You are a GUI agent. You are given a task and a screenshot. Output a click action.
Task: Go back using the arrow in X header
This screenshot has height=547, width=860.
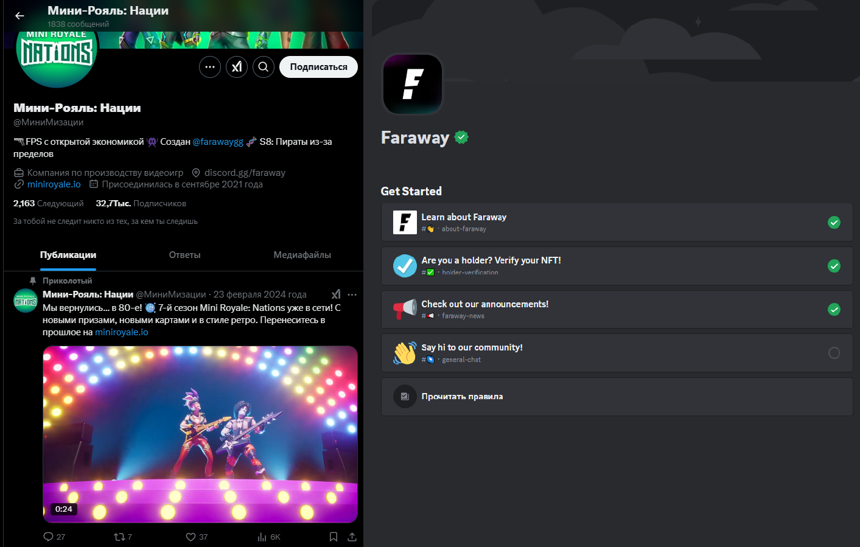click(x=19, y=16)
